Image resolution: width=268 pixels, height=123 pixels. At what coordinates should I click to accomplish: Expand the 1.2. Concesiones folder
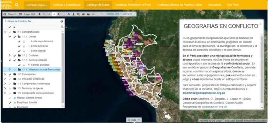point(5,74)
